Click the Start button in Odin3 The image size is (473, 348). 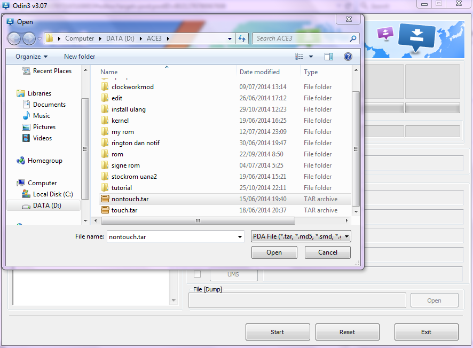tap(278, 332)
